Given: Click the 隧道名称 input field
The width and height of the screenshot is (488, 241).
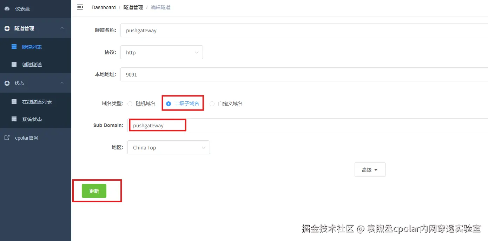Looking at the screenshot, I should 304,30.
